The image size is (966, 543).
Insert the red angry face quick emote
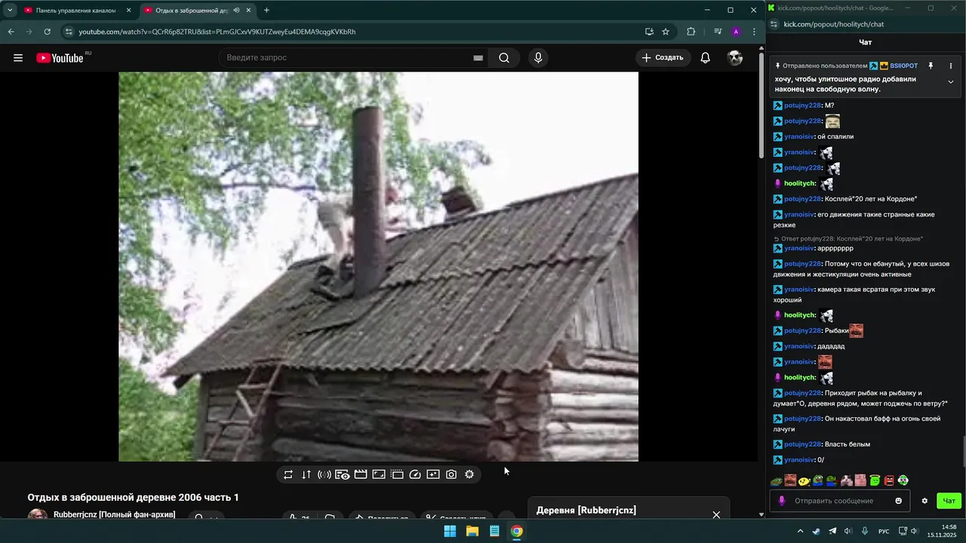pyautogui.click(x=889, y=480)
